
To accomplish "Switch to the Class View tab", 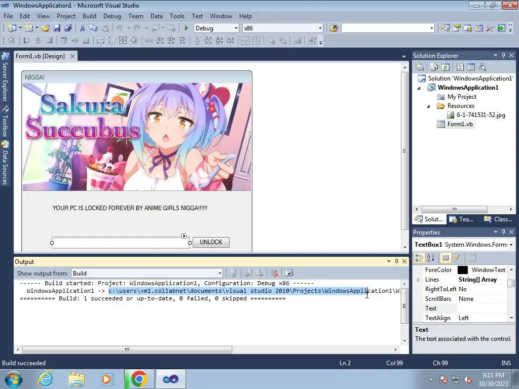I will pyautogui.click(x=499, y=219).
